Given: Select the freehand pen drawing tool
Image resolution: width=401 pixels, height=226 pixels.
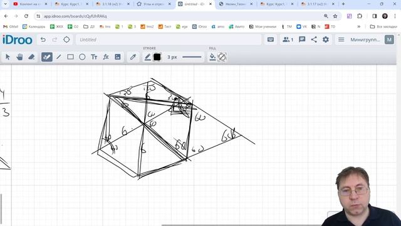Looking at the screenshot, I should [47, 57].
